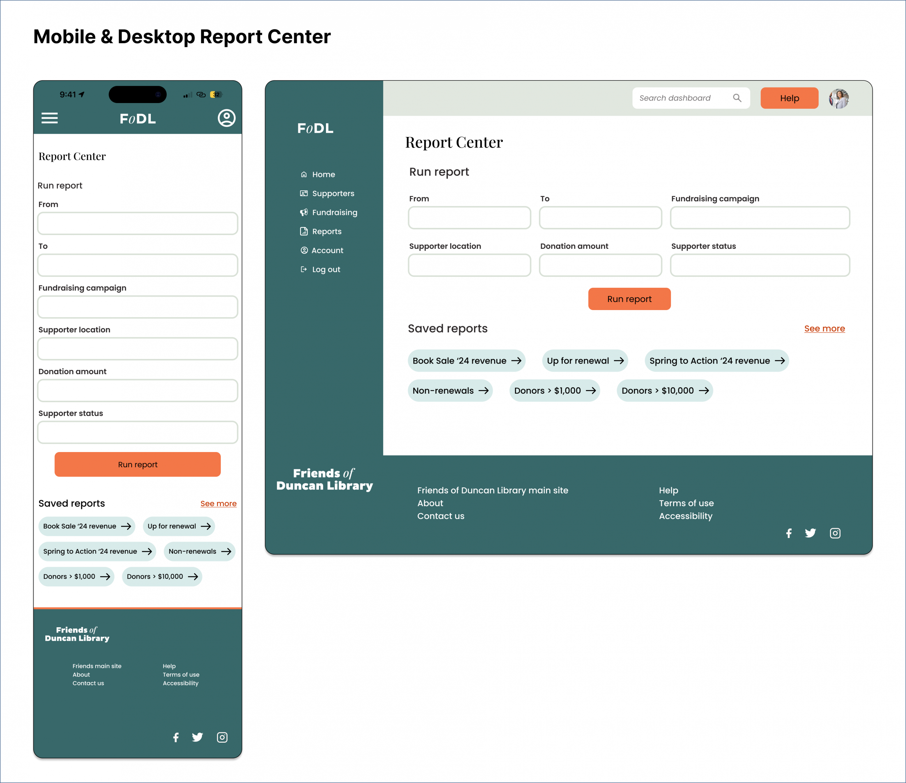
Task: Click the desktop See more link
Action: pyautogui.click(x=824, y=328)
